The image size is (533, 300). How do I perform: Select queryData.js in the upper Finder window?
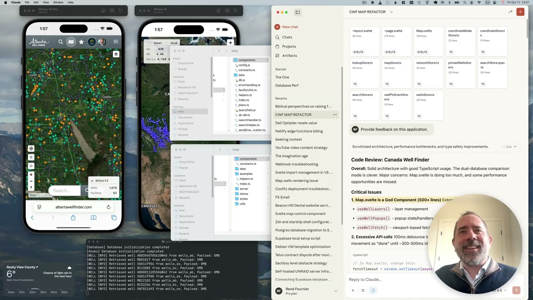click(247, 110)
